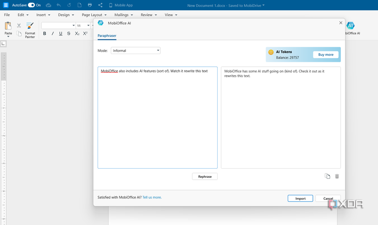Select the Paraphraser tab

(107, 36)
